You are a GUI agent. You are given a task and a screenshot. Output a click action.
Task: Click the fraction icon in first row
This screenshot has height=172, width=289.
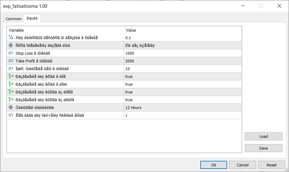(x=11, y=38)
